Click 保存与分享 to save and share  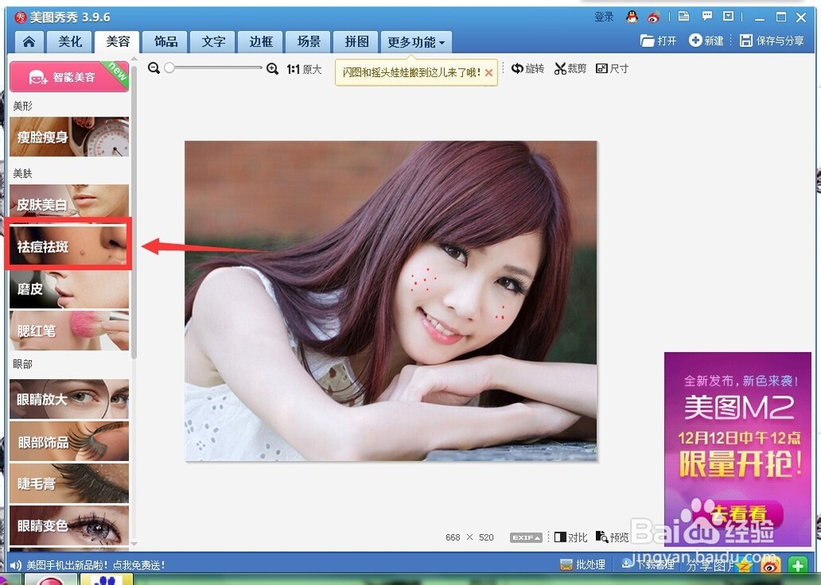[x=772, y=40]
